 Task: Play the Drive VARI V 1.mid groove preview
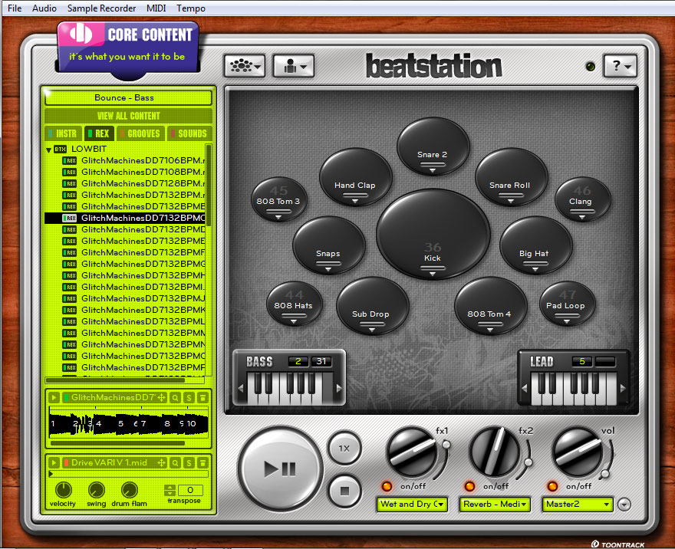(54, 463)
